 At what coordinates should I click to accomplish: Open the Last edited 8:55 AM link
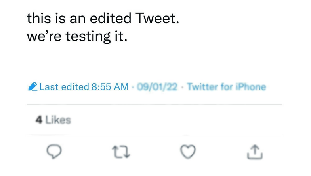(84, 87)
